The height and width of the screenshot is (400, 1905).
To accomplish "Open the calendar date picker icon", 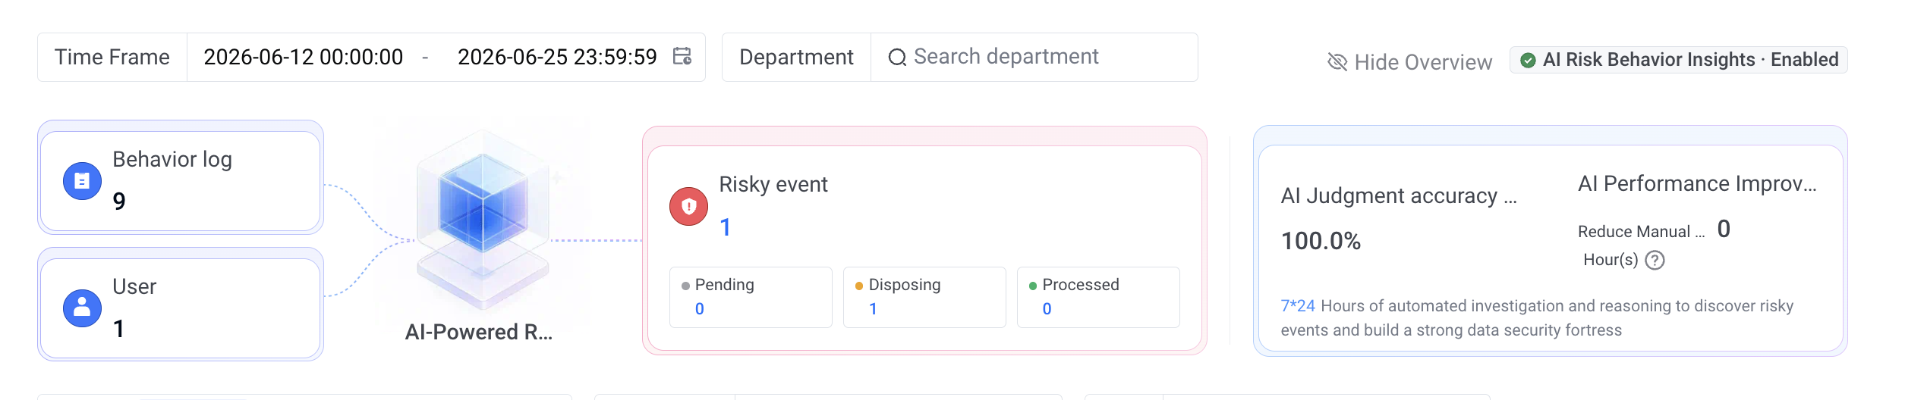I will 682,57.
